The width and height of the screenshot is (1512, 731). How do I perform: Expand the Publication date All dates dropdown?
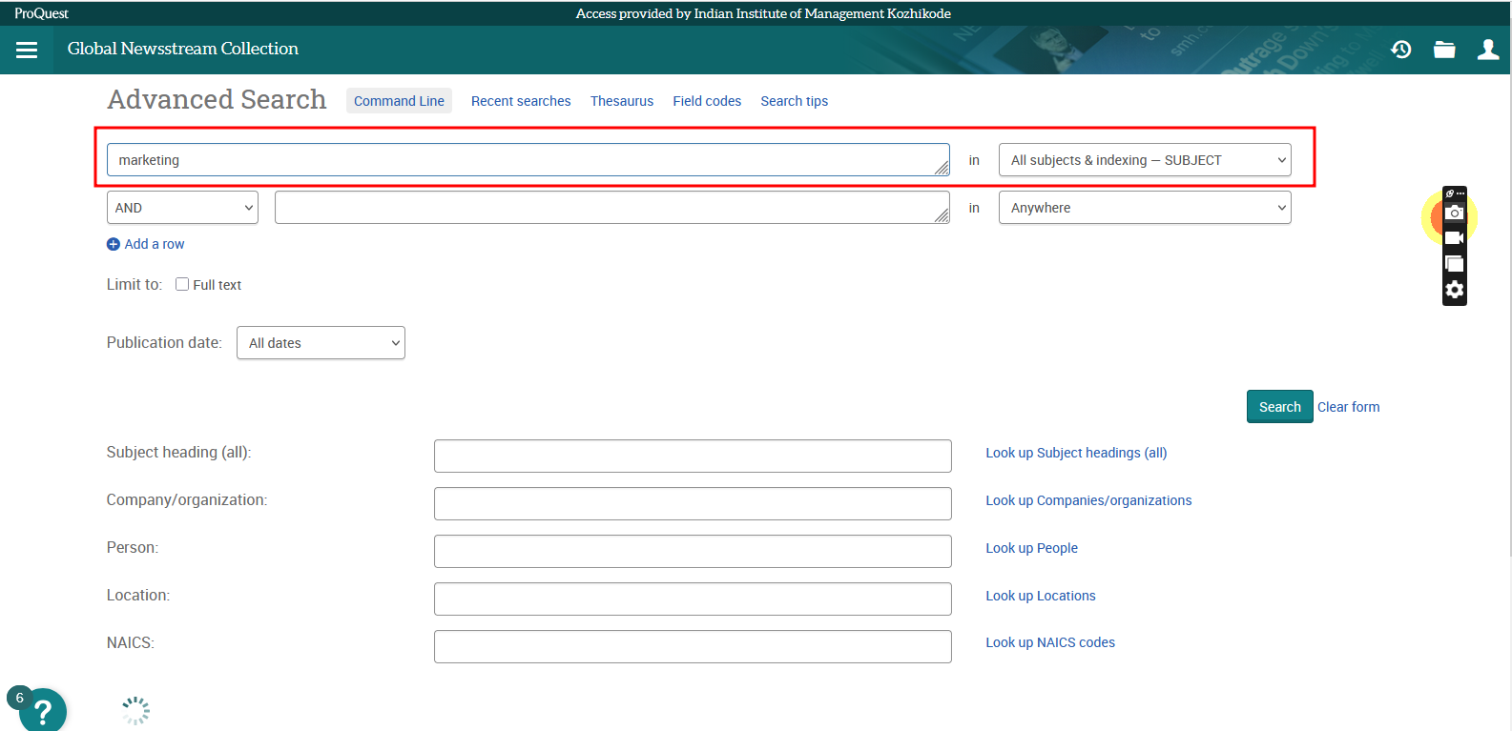tap(321, 343)
